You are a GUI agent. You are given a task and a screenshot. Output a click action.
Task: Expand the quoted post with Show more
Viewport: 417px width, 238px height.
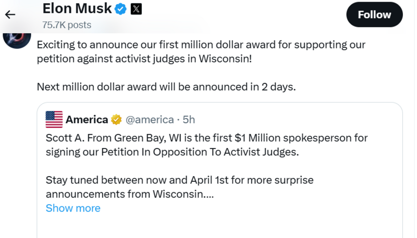[x=73, y=208]
